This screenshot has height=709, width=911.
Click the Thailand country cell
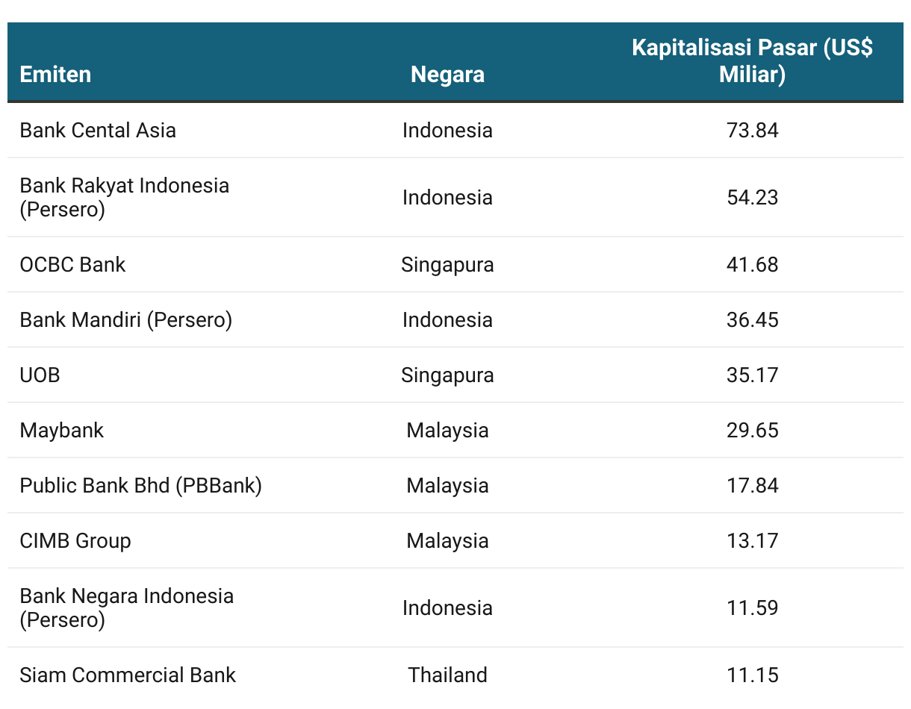(447, 675)
